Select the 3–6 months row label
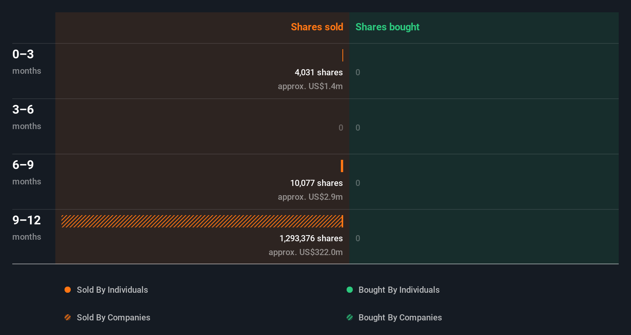631x335 pixels. click(x=27, y=117)
